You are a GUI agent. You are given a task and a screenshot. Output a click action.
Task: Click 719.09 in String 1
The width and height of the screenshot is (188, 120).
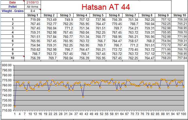[33, 20]
